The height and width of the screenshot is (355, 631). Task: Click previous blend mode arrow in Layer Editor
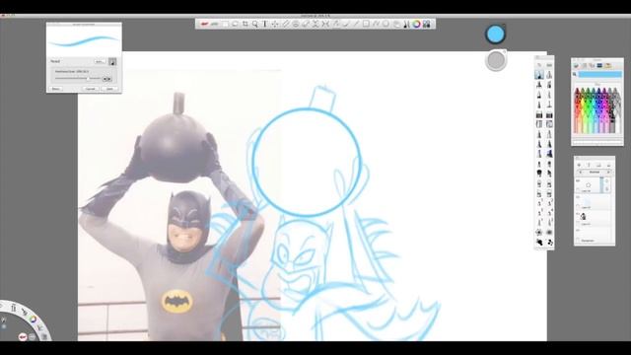click(581, 172)
